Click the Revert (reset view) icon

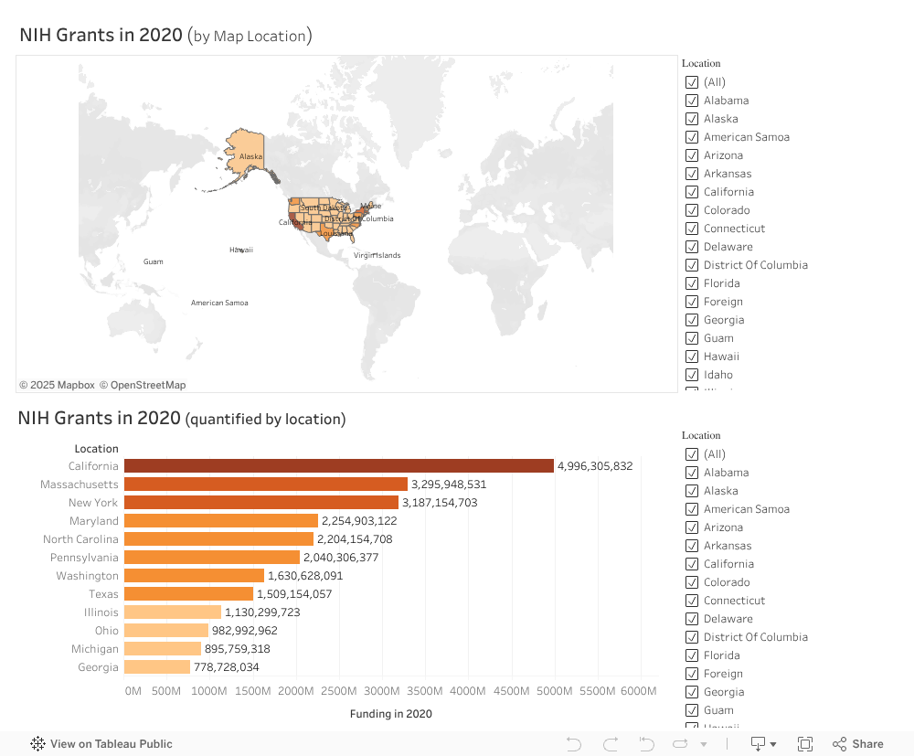[646, 744]
